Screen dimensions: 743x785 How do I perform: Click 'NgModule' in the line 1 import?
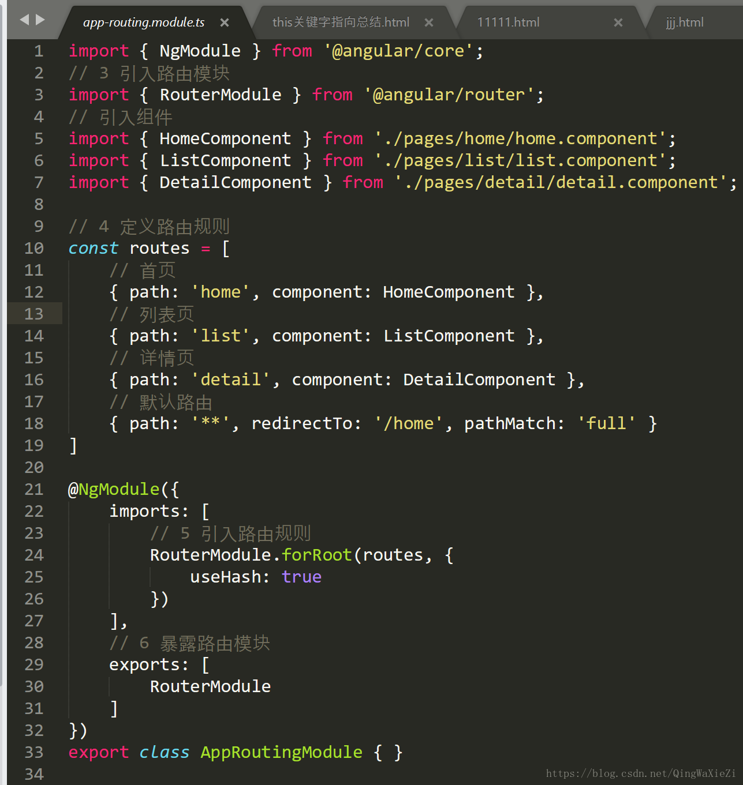tap(200, 51)
